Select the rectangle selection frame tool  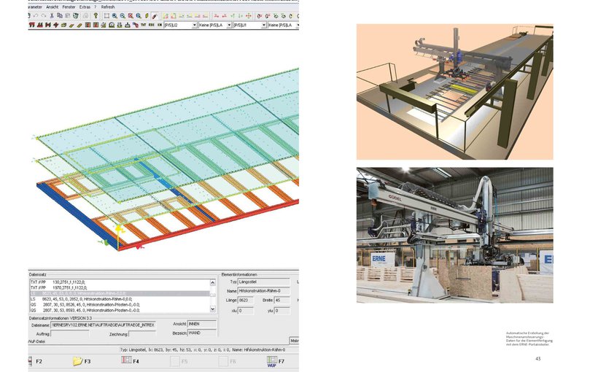tap(106, 15)
